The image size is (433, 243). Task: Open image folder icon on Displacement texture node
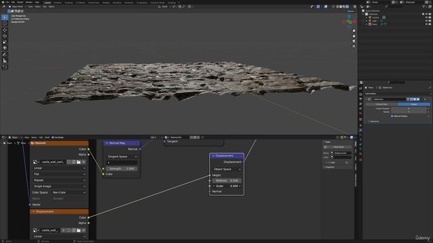point(78,230)
